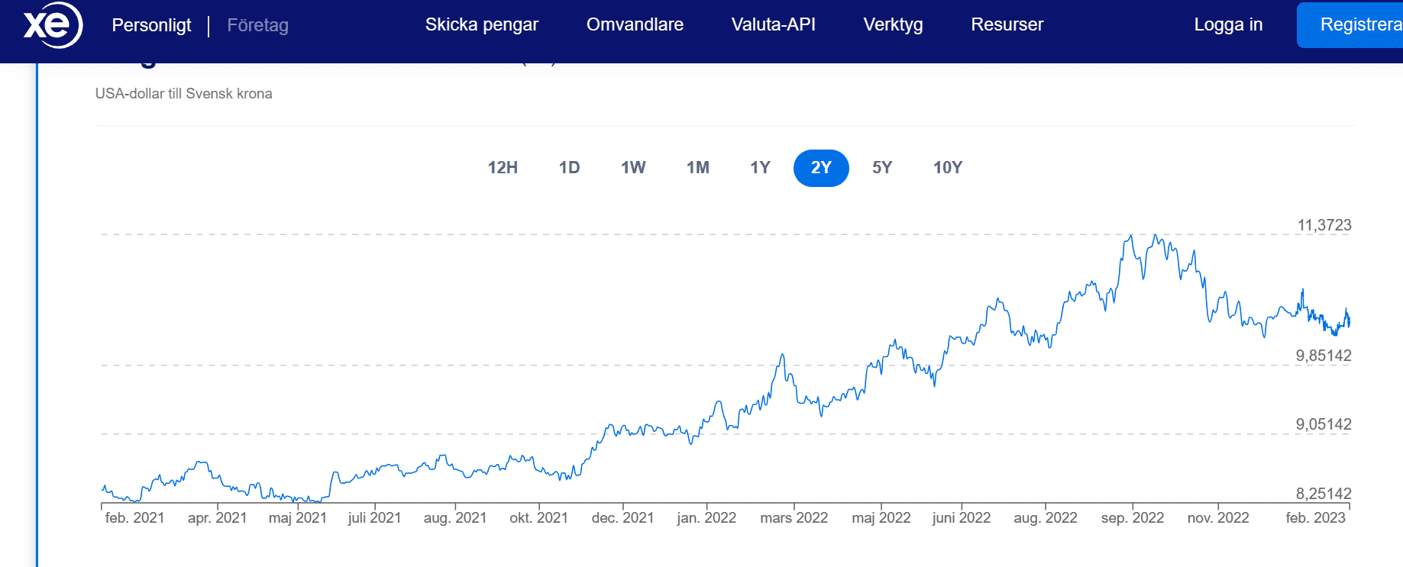Viewport: 1403px width, 567px height.
Task: Select the 1D chart range
Action: tap(569, 168)
